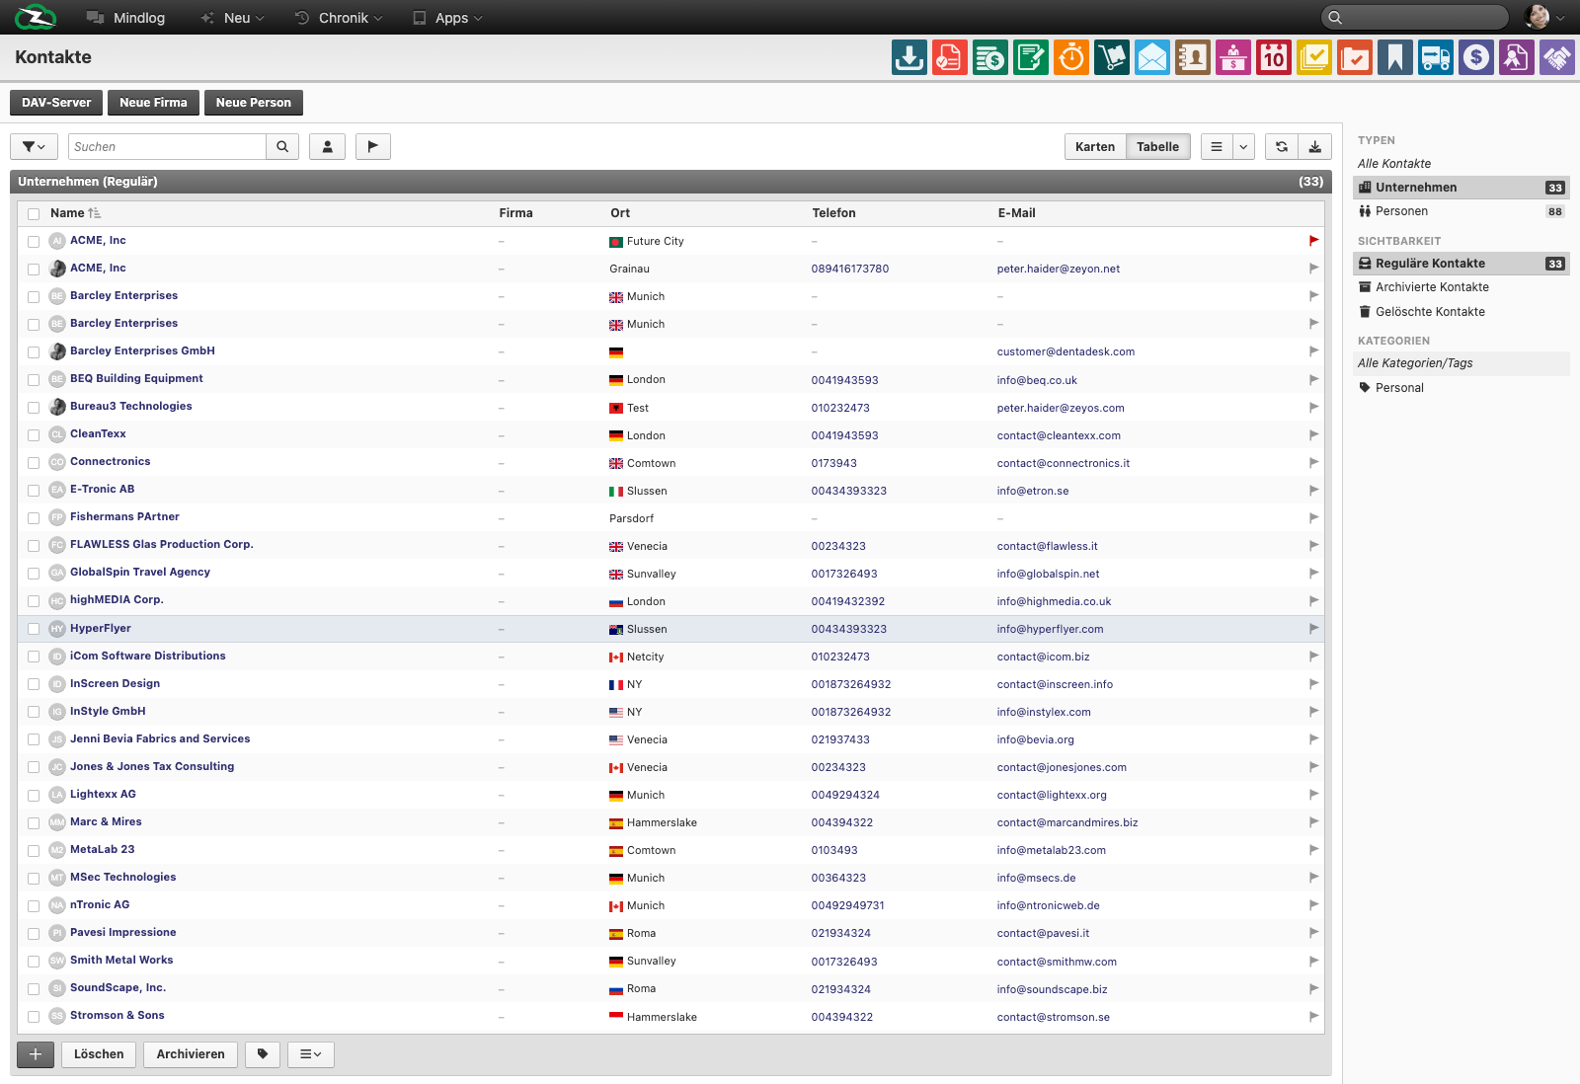1580x1084 pixels.
Task: Open the blue delivery truck app icon
Action: [1435, 57]
